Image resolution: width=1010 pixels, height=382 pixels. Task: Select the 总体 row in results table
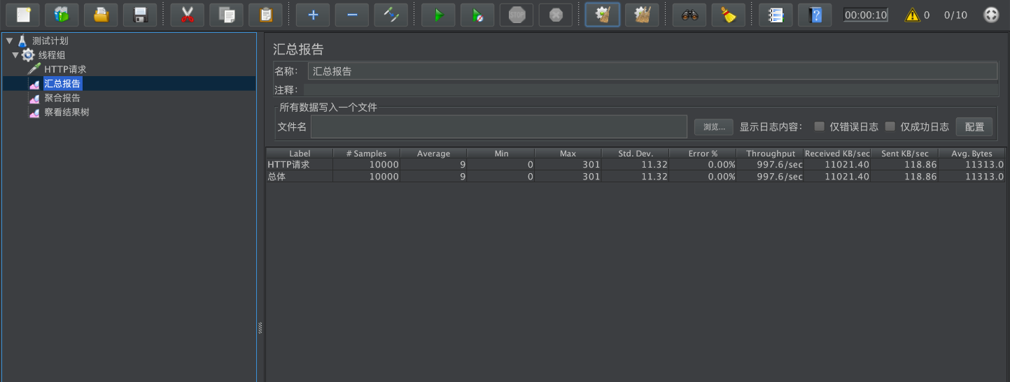[x=636, y=177]
